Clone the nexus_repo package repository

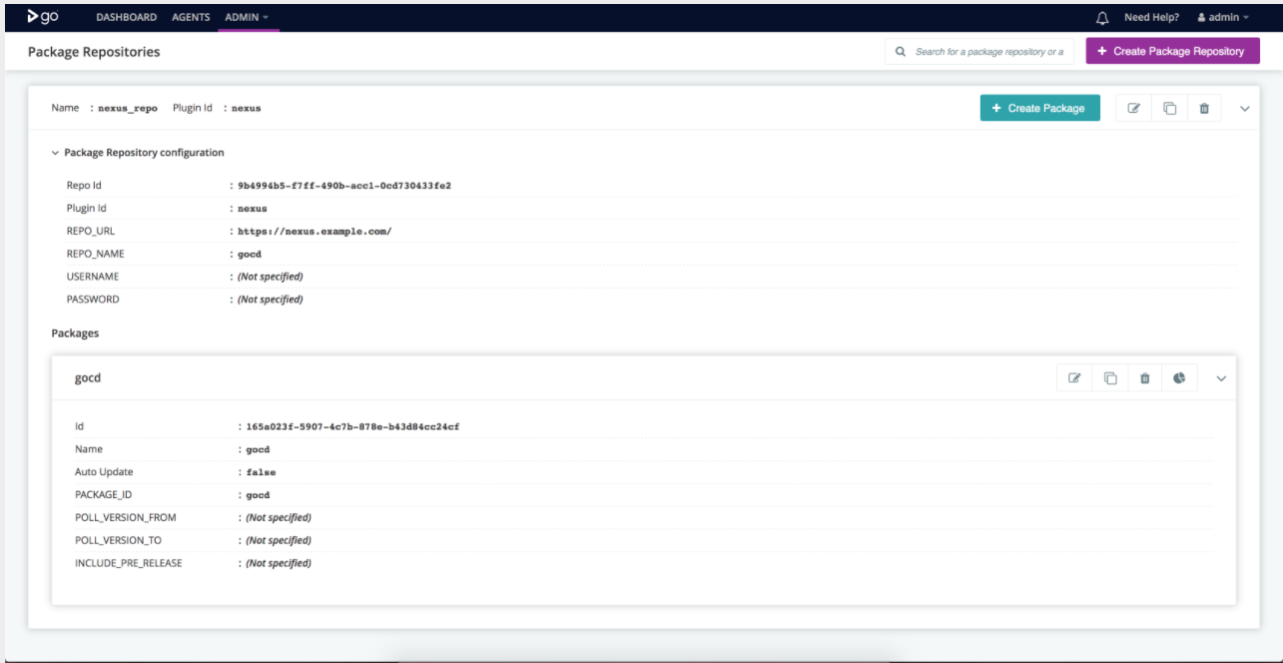click(x=1169, y=109)
